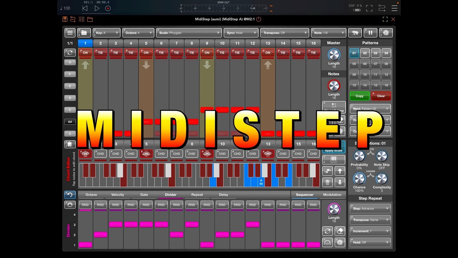
Task: Open Step: Advance dropdown
Action: (370, 209)
